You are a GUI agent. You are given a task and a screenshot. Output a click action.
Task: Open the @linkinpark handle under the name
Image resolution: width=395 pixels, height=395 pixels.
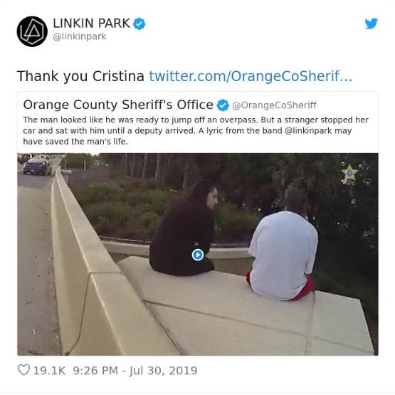(x=80, y=37)
